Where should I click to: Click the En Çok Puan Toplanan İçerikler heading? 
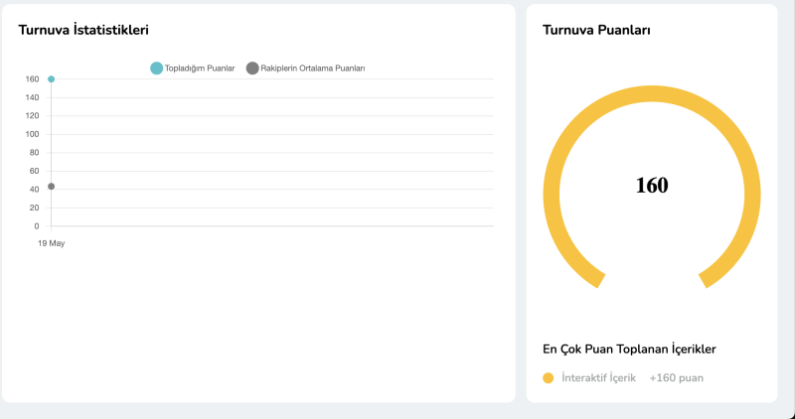[629, 349]
